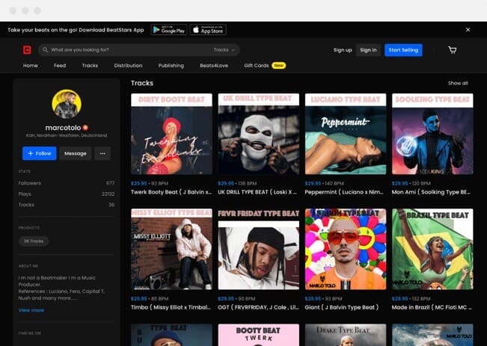Click marcotolo's profile avatar

coord(67,104)
